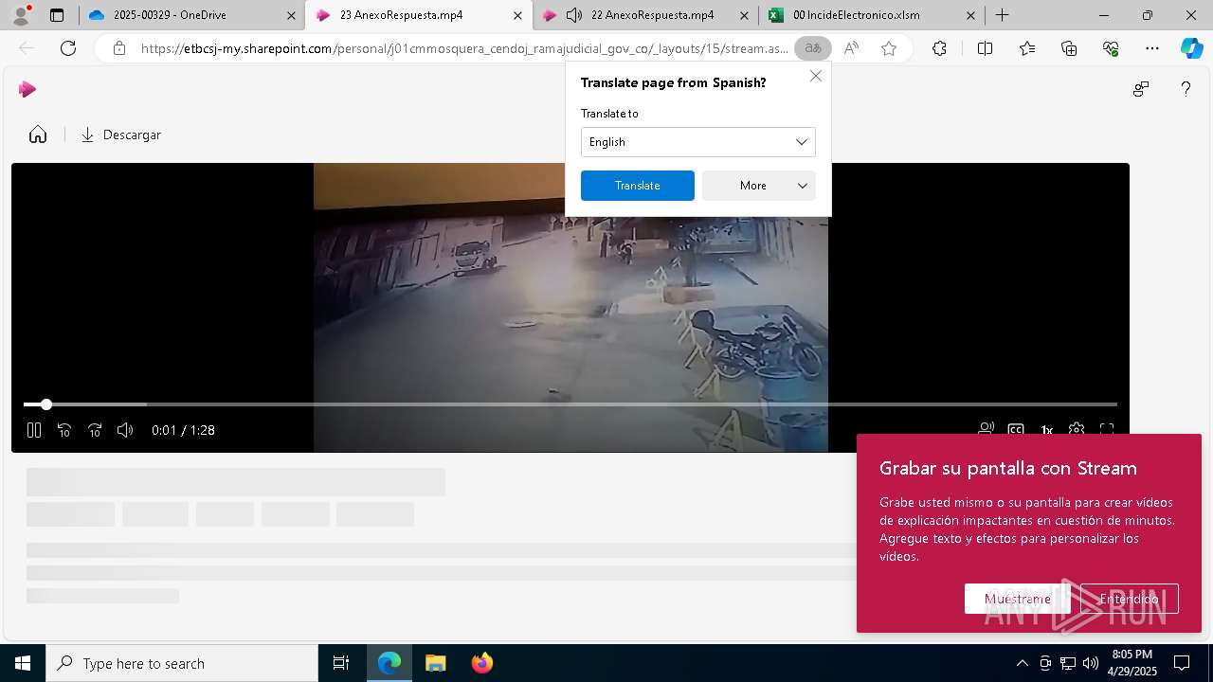This screenshot has width=1213, height=682.
Task: Pause the video playback
Action: pyautogui.click(x=34, y=430)
